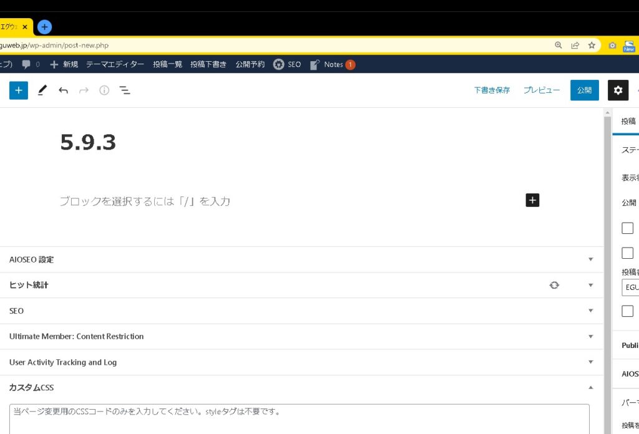
Task: Click the blue block inserter plus button
Action: 19,90
